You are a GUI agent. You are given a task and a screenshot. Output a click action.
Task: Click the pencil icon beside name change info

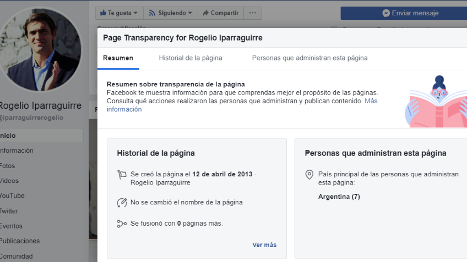(122, 203)
